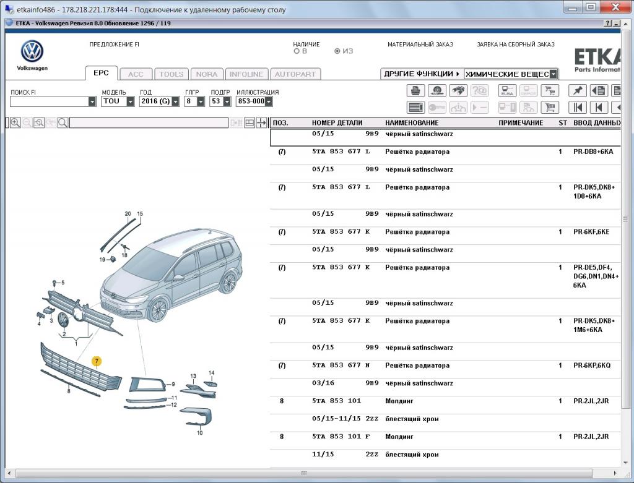Click the illustration search text field
Image resolution: width=634 pixels, height=483 pixels.
[149, 123]
